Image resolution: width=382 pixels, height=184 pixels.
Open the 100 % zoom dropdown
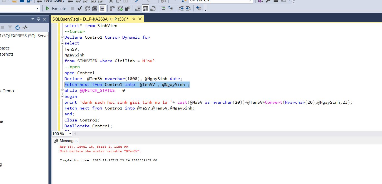70,134
